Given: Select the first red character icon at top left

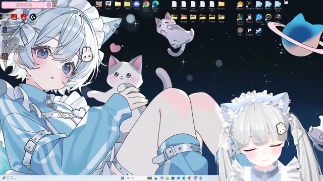Looking at the screenshot, I should coord(14,17).
